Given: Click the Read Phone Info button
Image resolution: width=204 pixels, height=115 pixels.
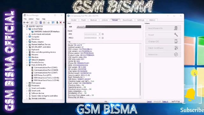Looking at the screenshot, I should point(163,28).
